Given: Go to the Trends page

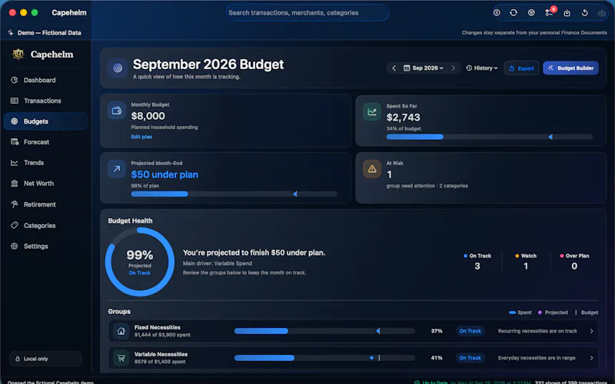Looking at the screenshot, I should [45, 163].
